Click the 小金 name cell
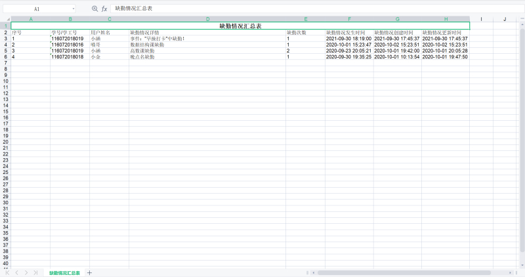The width and height of the screenshot is (525, 277). tap(110, 57)
